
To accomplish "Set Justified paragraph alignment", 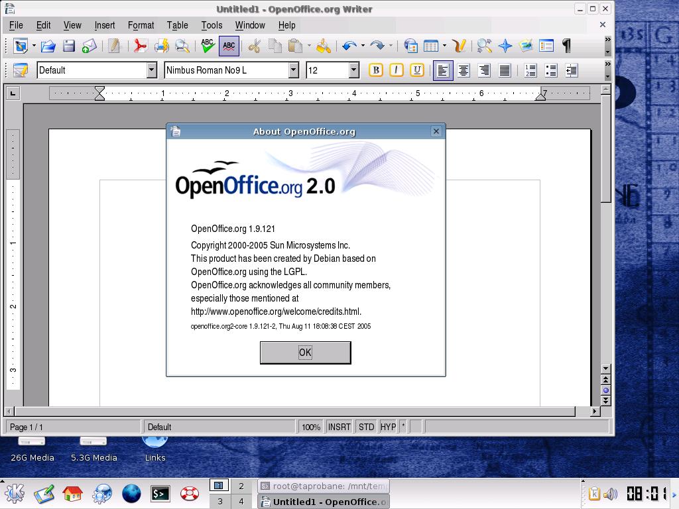I will click(x=505, y=70).
